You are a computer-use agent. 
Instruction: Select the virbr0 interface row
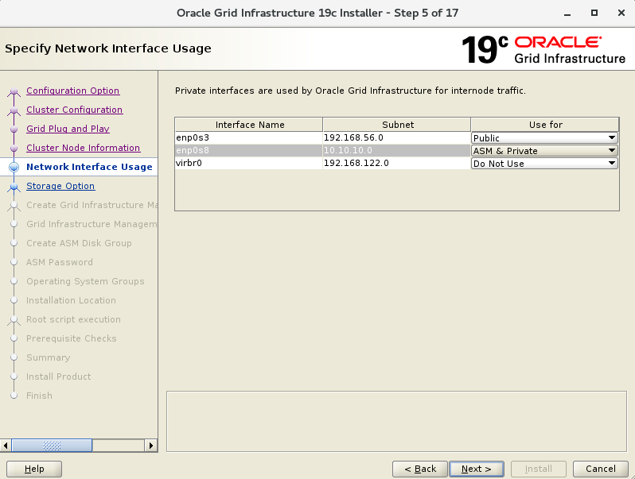tap(248, 164)
